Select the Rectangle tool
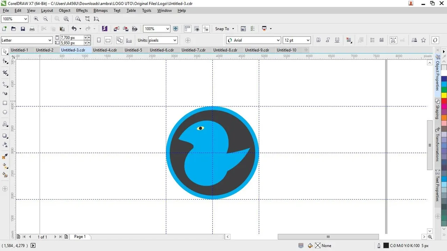Viewport: 447px width, 251px height. [5, 103]
